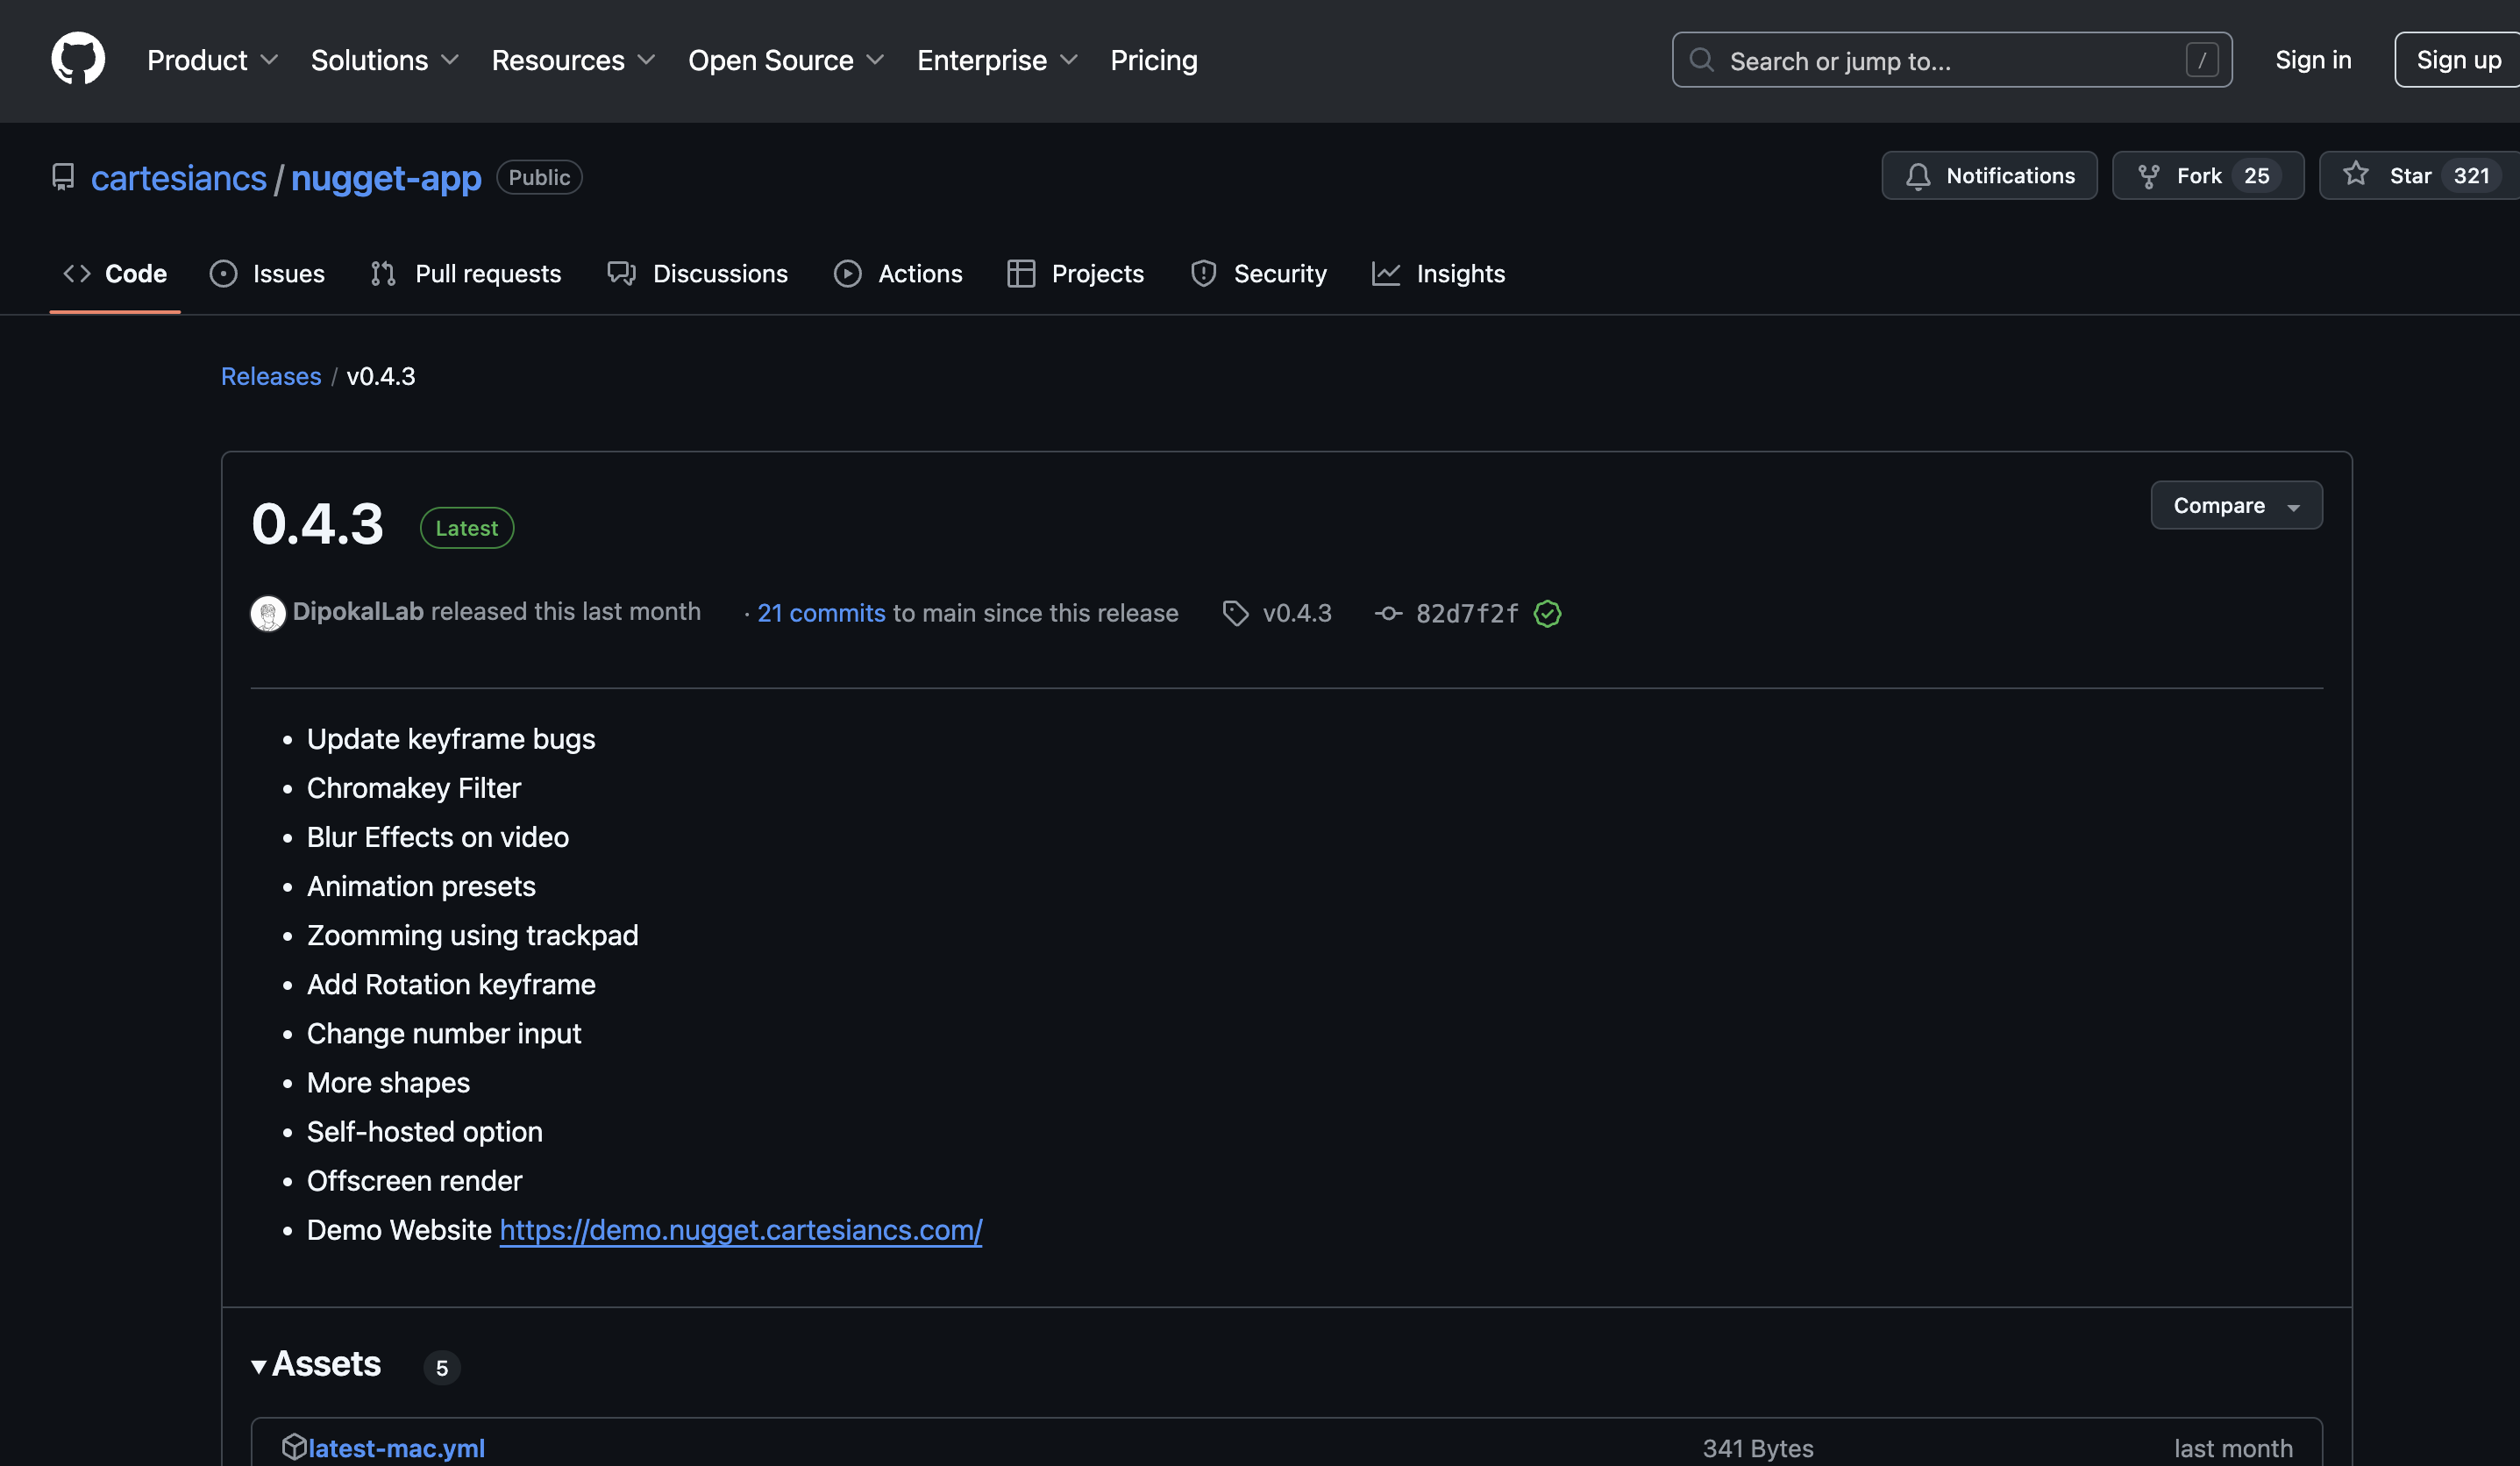Select the 'Update keyframe bugs' list item
Viewport: 2520px width, 1466px height.
[x=451, y=739]
